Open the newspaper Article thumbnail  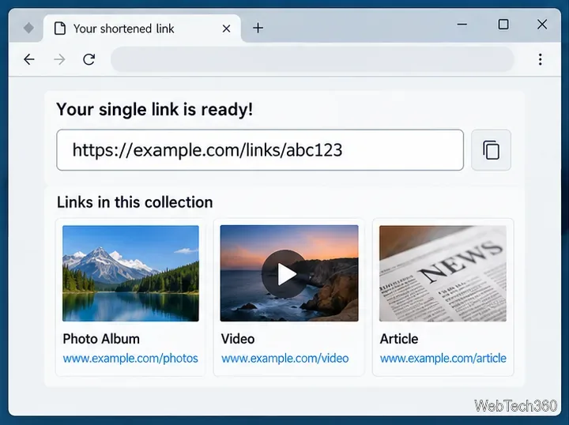443,273
